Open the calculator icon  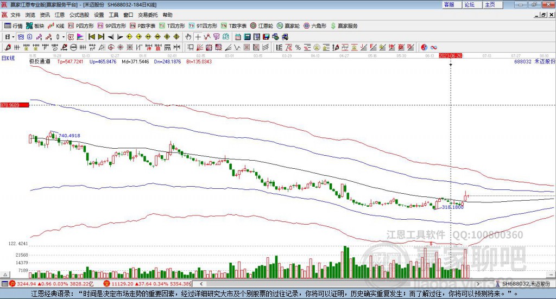248,37
